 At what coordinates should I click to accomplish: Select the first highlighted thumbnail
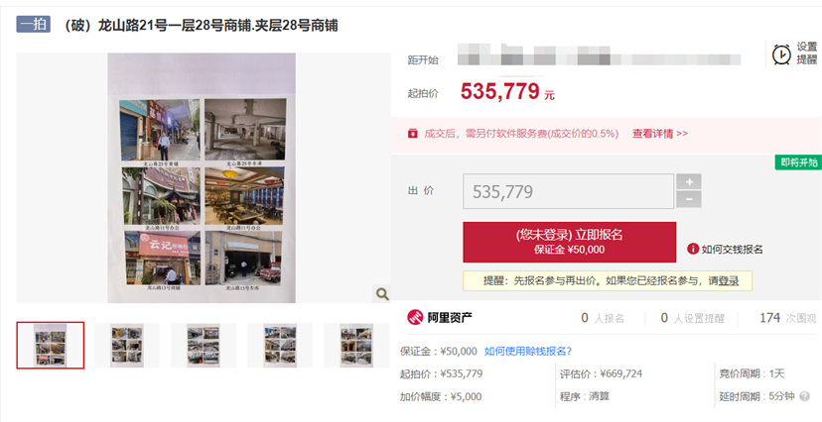51,345
